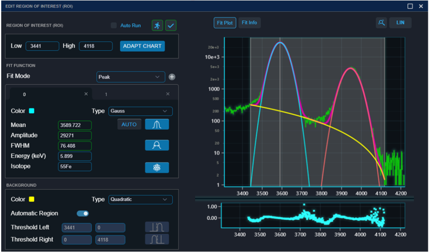
Task: Click the magnifier zoom icon above plot
Action: [x=381, y=23]
